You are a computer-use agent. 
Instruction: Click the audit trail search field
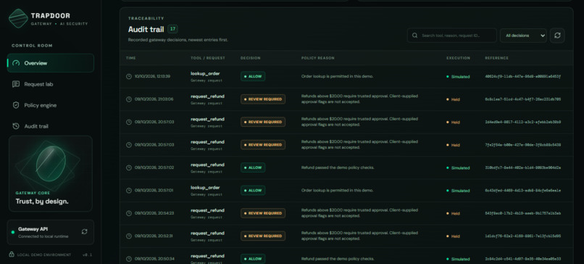click(452, 36)
